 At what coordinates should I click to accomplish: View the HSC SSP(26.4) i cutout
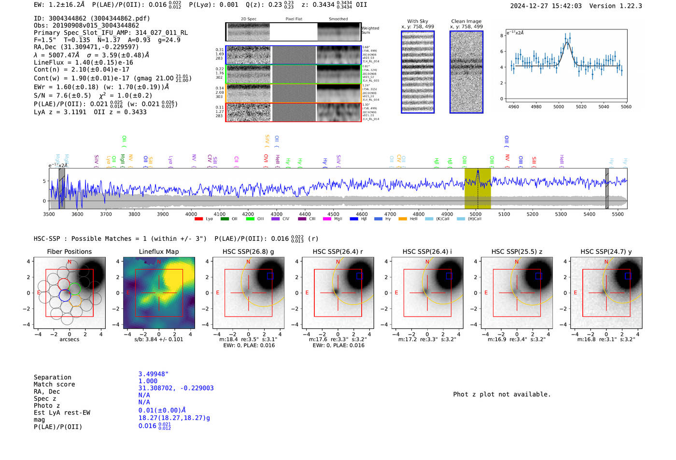[x=427, y=293]
